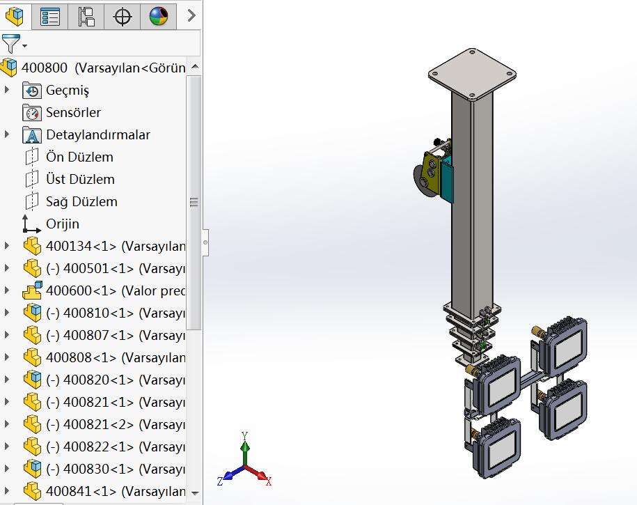Select the Sağ Düzlem plane
637x505 pixels.
click(81, 202)
